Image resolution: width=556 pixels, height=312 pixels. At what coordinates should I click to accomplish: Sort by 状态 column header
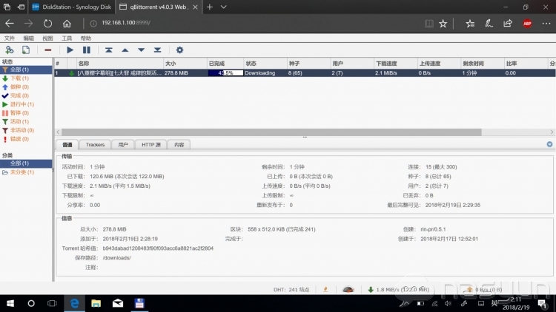pyautogui.click(x=265, y=64)
